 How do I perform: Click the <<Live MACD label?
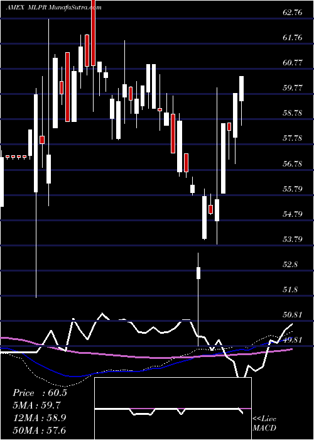pos(264,424)
